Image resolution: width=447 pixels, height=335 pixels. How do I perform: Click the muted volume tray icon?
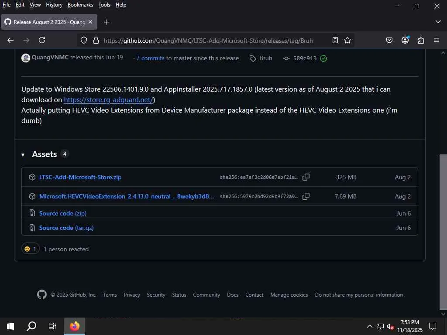click(391, 326)
